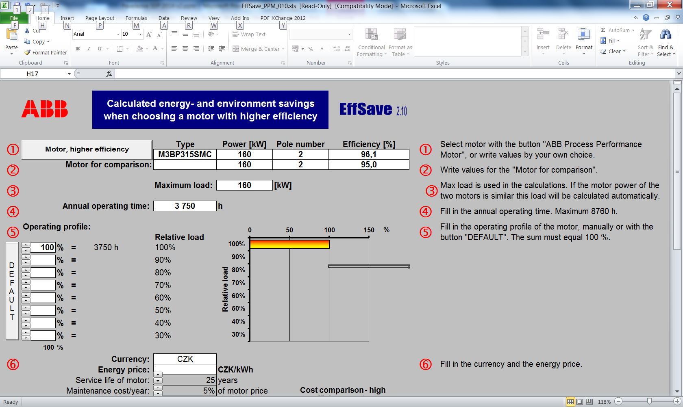Click the vertical scrollbar thumb
Viewport: 683px width, 407px height.
(677, 171)
